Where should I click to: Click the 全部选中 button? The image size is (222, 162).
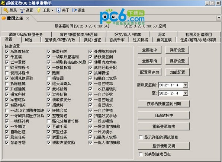coord(149,50)
